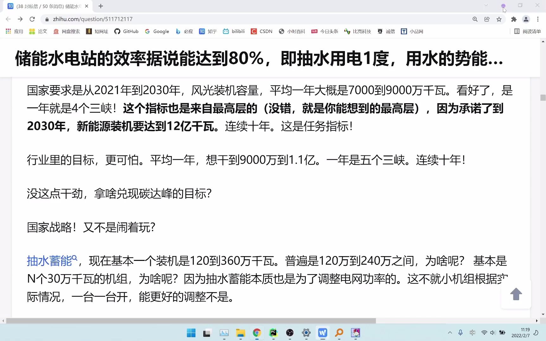
Task: Open WPS Writer from the taskbar
Action: coord(323,333)
